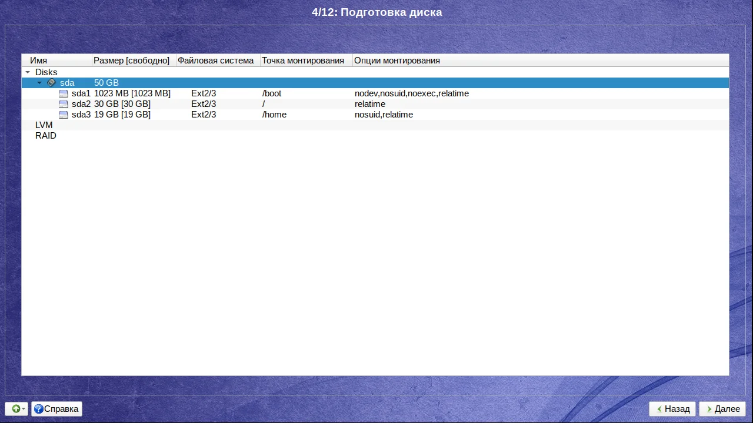Click the blue question mark help icon
This screenshot has width=753, height=423.
click(x=39, y=409)
